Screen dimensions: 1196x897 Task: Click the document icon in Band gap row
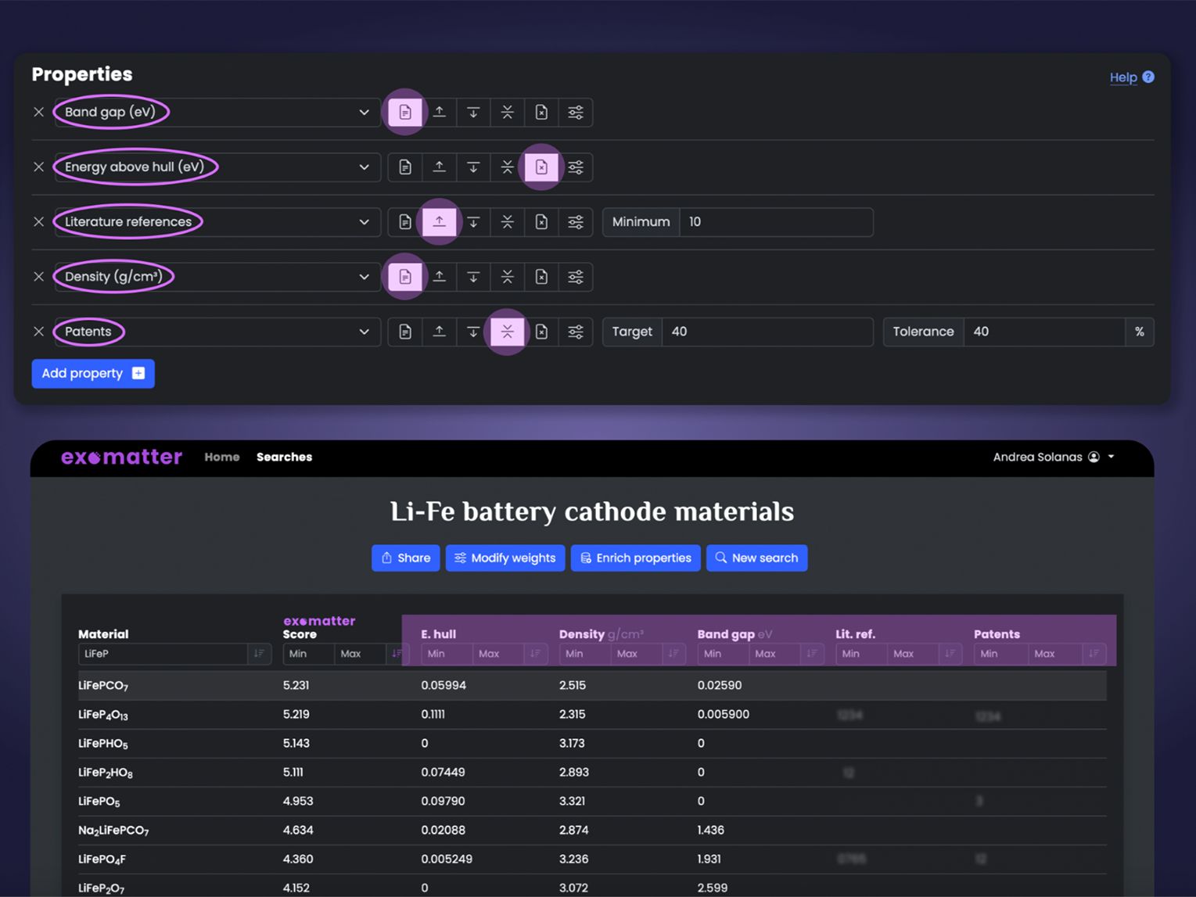[405, 112]
